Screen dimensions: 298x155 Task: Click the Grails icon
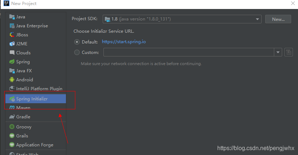click(x=12, y=136)
